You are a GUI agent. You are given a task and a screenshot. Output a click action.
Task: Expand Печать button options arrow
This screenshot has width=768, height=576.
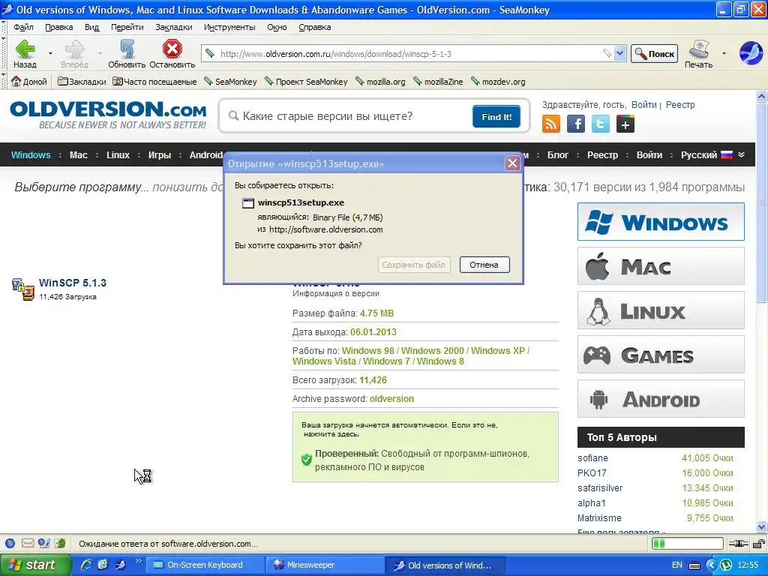[724, 53]
